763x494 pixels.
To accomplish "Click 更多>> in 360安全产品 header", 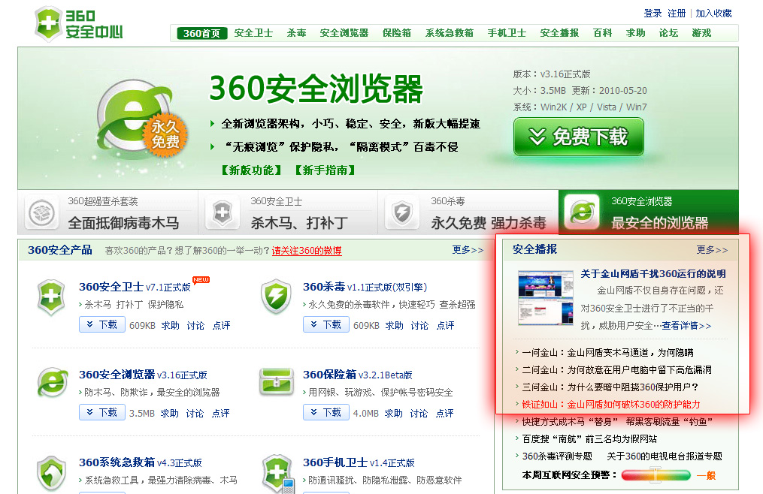I will (x=468, y=250).
